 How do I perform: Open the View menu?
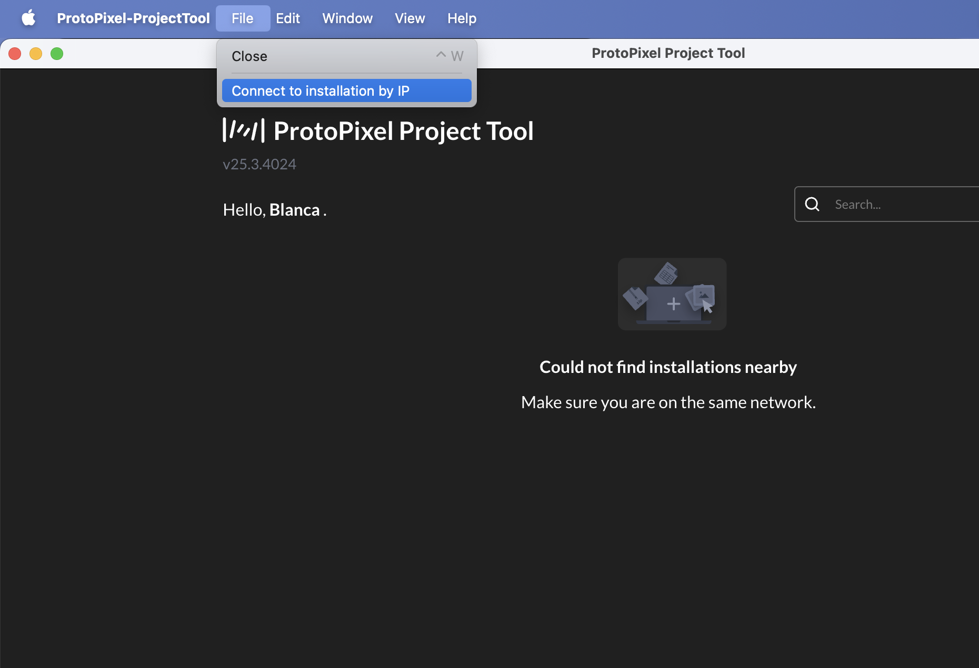coord(409,18)
